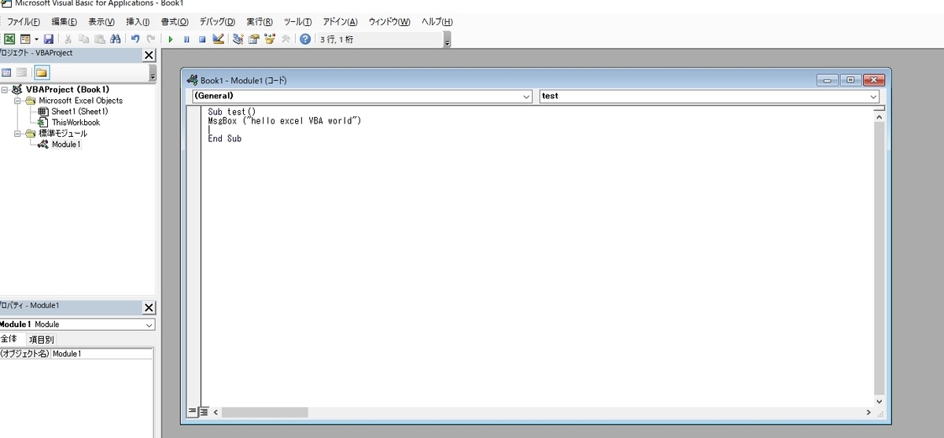Edit the (オブジェクト名) value Module1
Viewport: 944px width, 438px height.
coord(101,354)
